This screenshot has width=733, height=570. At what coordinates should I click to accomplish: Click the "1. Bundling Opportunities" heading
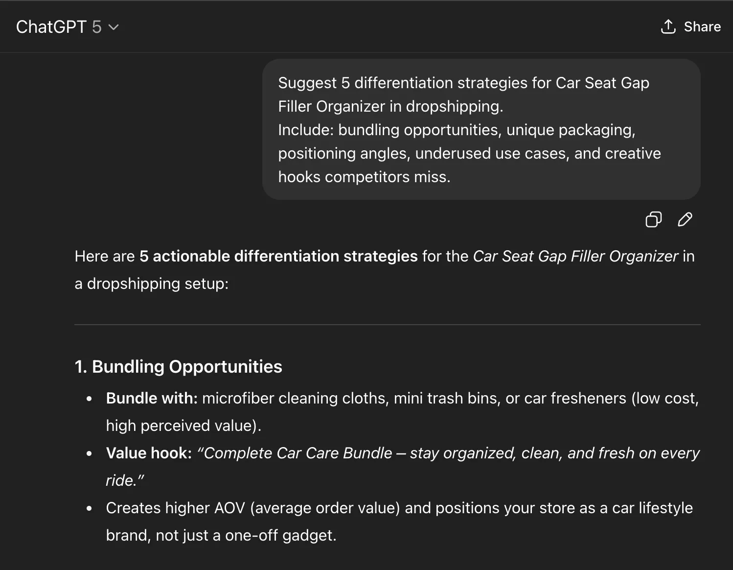tap(178, 367)
